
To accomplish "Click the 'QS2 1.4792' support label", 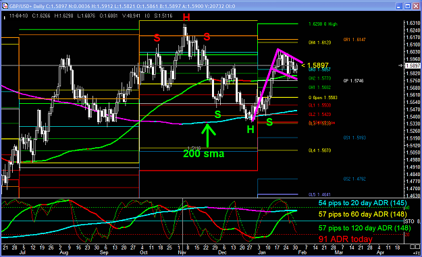I will [354, 179].
